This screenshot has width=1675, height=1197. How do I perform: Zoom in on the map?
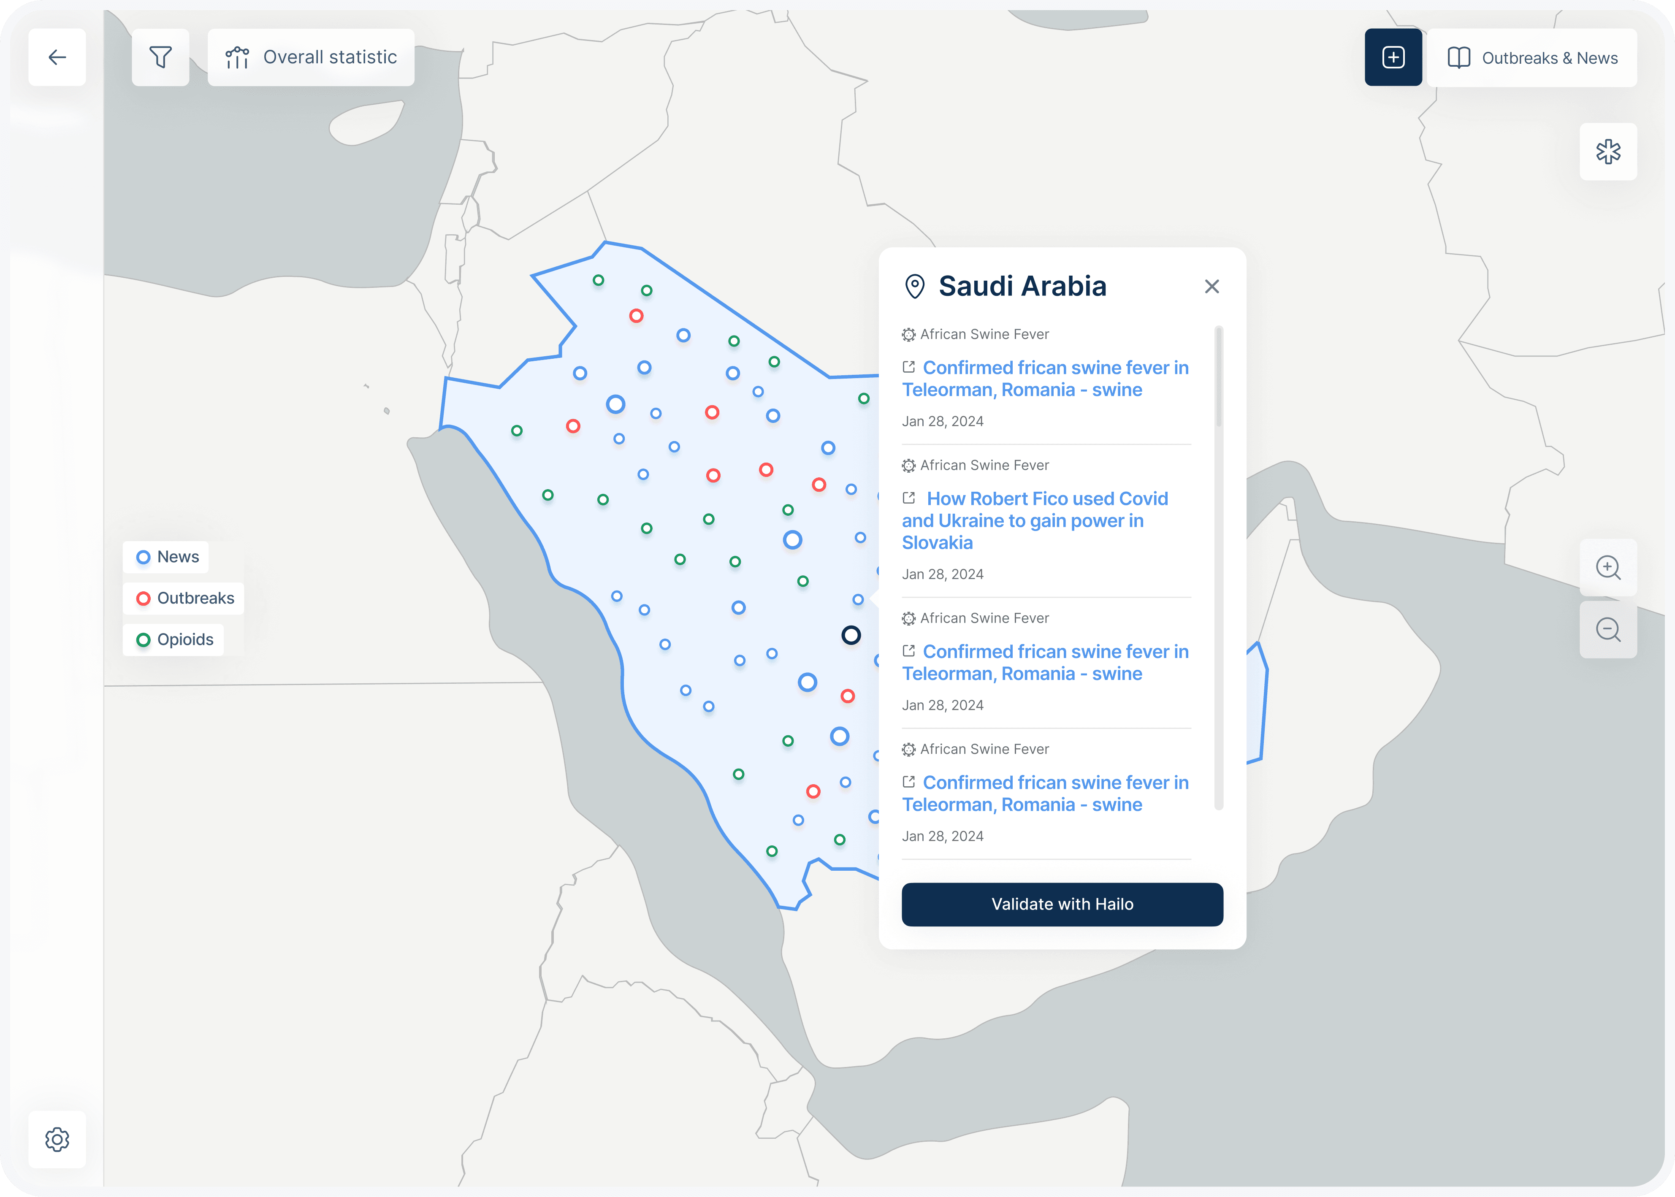(1608, 568)
